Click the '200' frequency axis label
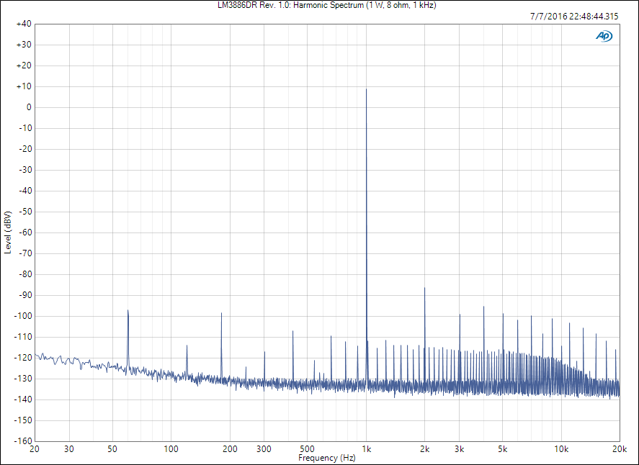639x465 pixels. pos(230,449)
